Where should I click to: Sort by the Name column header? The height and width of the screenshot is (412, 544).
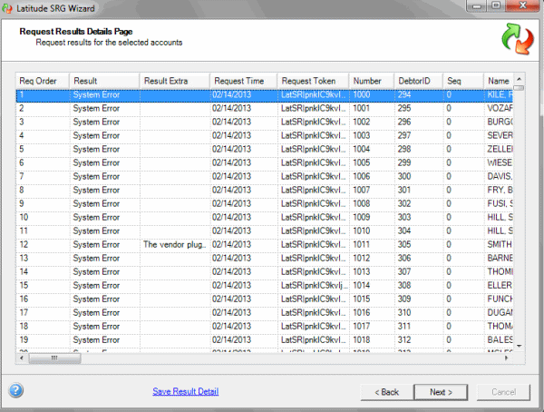499,81
